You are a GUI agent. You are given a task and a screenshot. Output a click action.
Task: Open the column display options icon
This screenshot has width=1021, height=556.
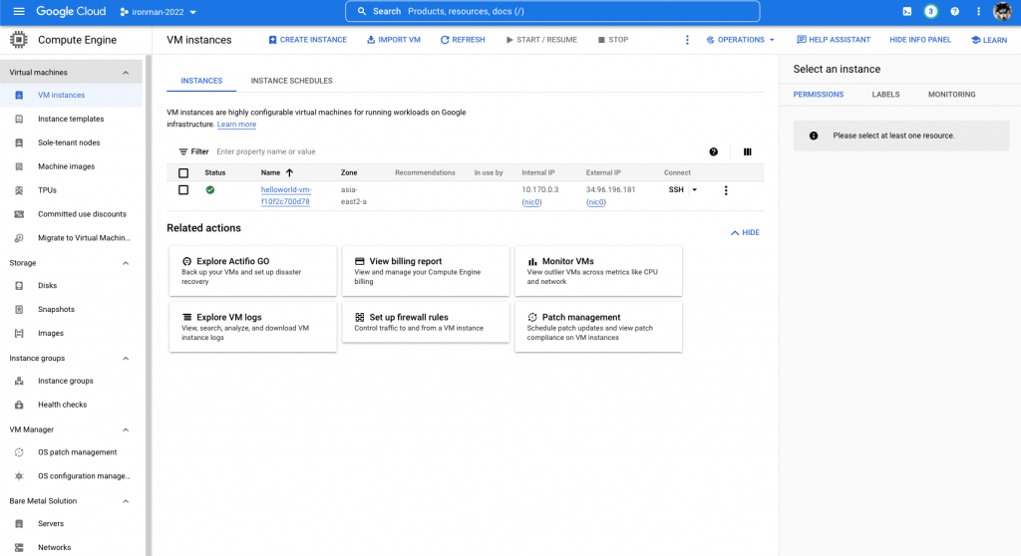pos(747,151)
